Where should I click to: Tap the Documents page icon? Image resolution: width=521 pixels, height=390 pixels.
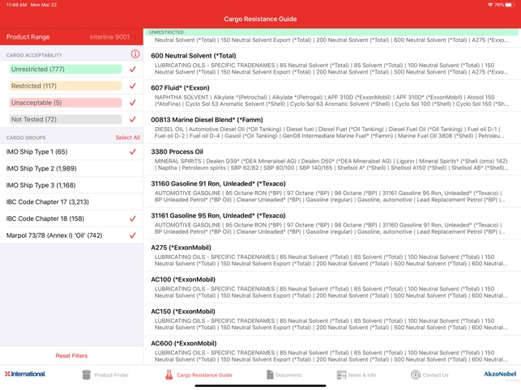coord(270,375)
